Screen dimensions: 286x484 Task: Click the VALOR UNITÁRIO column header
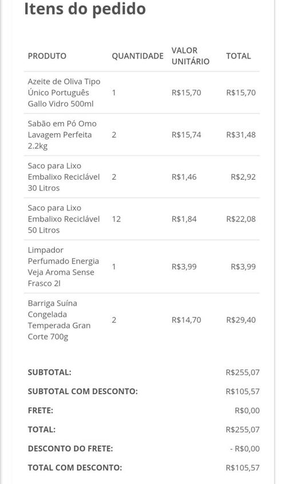[x=190, y=56]
